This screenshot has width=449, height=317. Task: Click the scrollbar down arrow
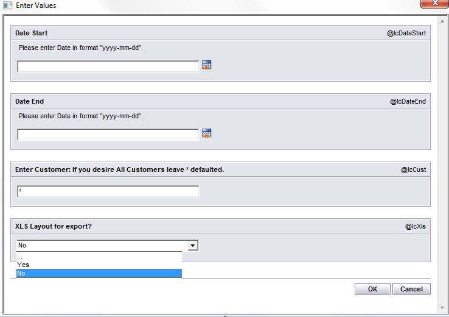(x=442, y=307)
